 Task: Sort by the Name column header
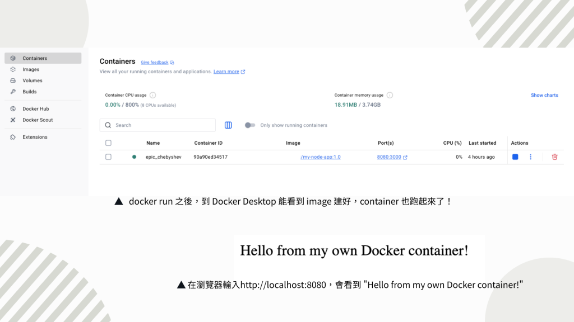pyautogui.click(x=153, y=143)
